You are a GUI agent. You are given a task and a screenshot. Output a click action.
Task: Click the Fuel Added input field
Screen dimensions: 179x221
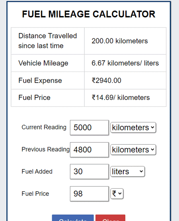click(x=89, y=171)
